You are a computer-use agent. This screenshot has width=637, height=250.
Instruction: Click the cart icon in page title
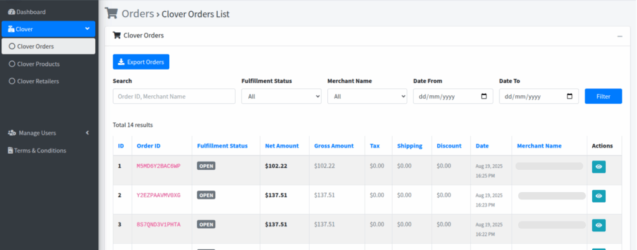pyautogui.click(x=111, y=13)
